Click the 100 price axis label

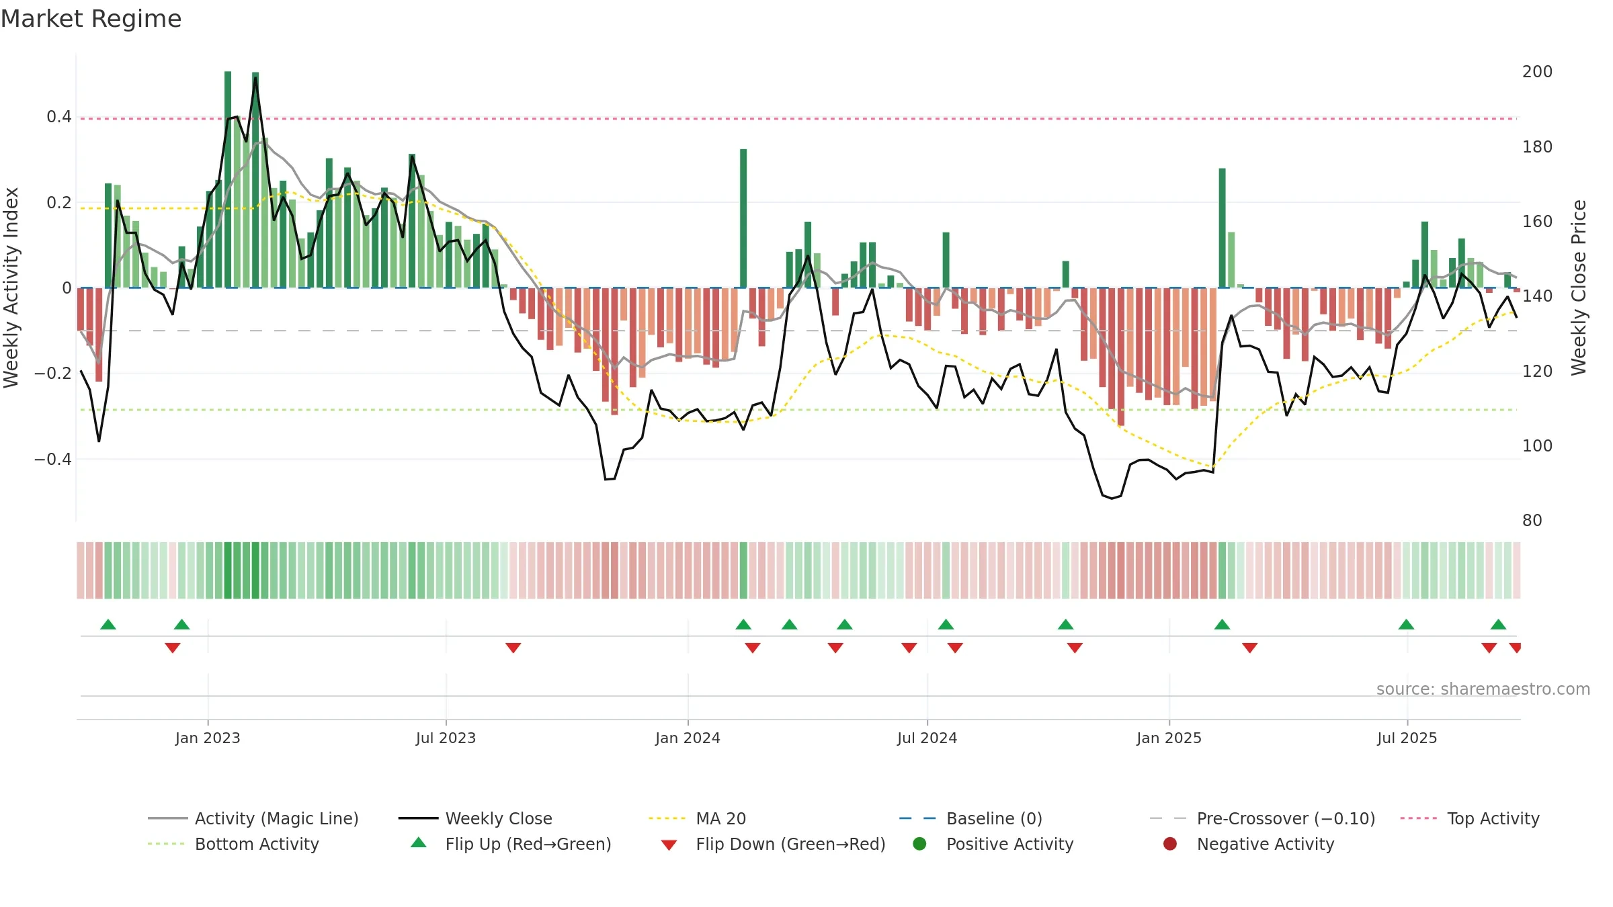click(1537, 445)
